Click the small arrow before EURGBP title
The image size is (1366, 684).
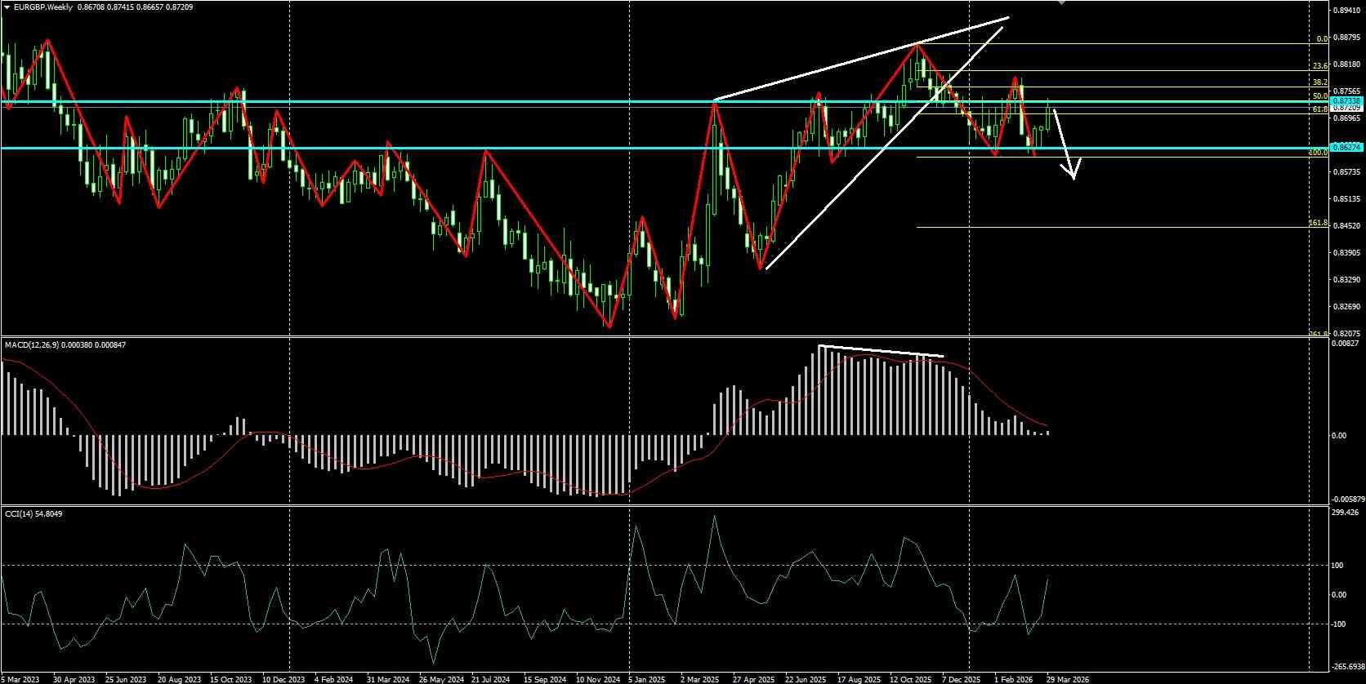click(x=7, y=7)
